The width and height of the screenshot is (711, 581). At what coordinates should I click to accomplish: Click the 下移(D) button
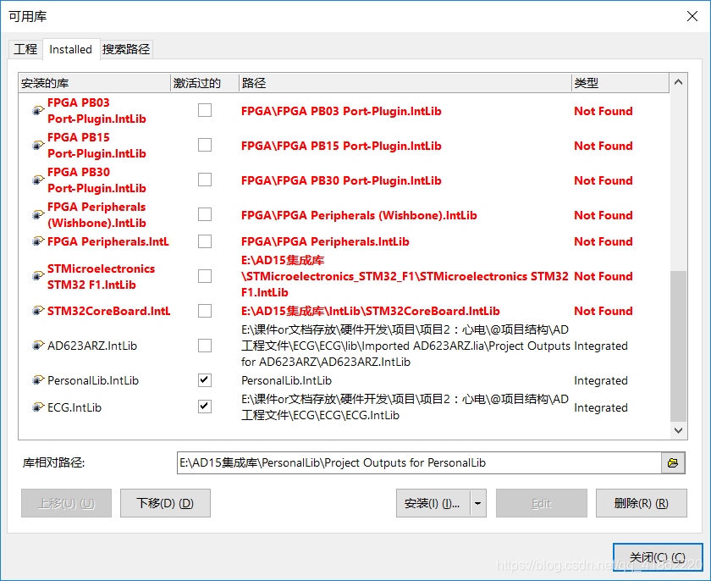click(165, 503)
